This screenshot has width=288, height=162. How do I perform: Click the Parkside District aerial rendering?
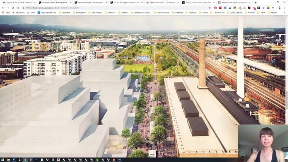pos(143,86)
